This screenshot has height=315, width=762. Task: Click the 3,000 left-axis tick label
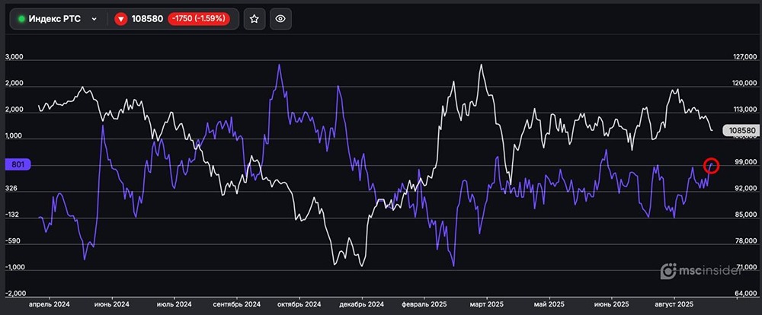click(x=15, y=57)
